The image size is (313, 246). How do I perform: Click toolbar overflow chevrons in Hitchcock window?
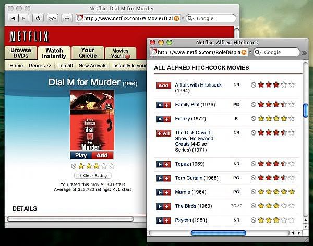[305, 53]
